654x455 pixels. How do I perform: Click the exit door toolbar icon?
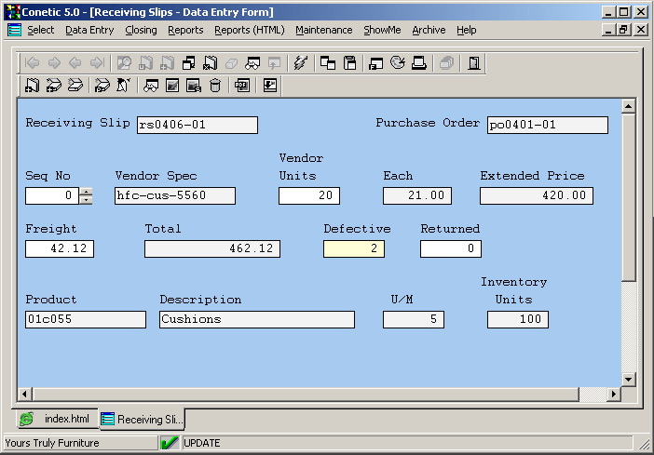coord(474,63)
